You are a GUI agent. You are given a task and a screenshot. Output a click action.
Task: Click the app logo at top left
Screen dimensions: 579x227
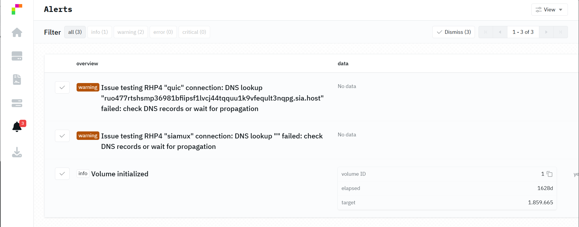[x=17, y=9]
